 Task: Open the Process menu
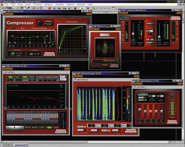point(37,4)
